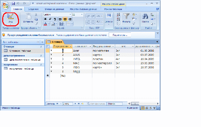Toggle italic (К) formatting
Screen dimensions: 201x127
50,19
